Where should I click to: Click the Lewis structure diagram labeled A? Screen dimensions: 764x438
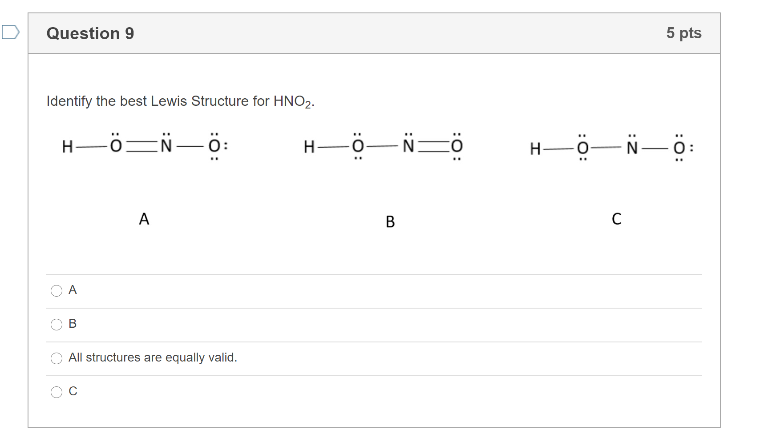click(145, 146)
